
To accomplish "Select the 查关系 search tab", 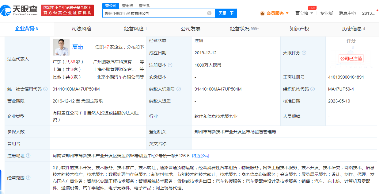I will click(144, 6).
